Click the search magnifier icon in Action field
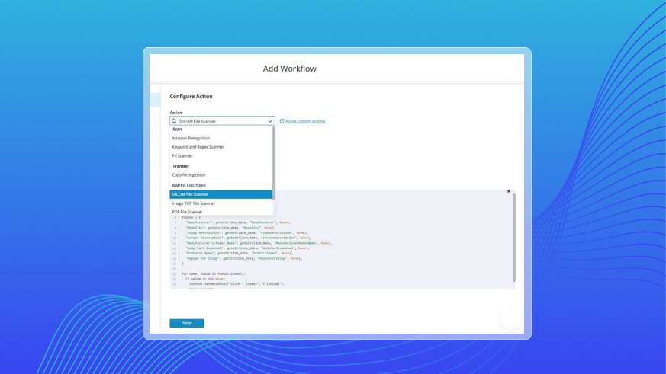The width and height of the screenshot is (666, 374). pos(174,121)
